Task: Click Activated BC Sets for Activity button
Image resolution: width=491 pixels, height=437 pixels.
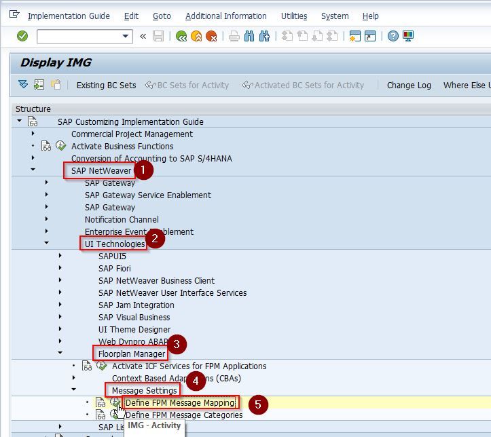Action: point(303,85)
